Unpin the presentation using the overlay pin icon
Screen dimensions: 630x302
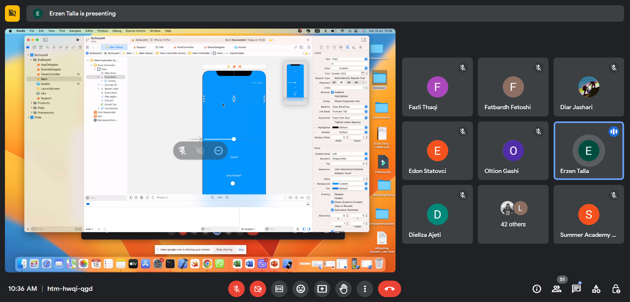[x=182, y=151]
